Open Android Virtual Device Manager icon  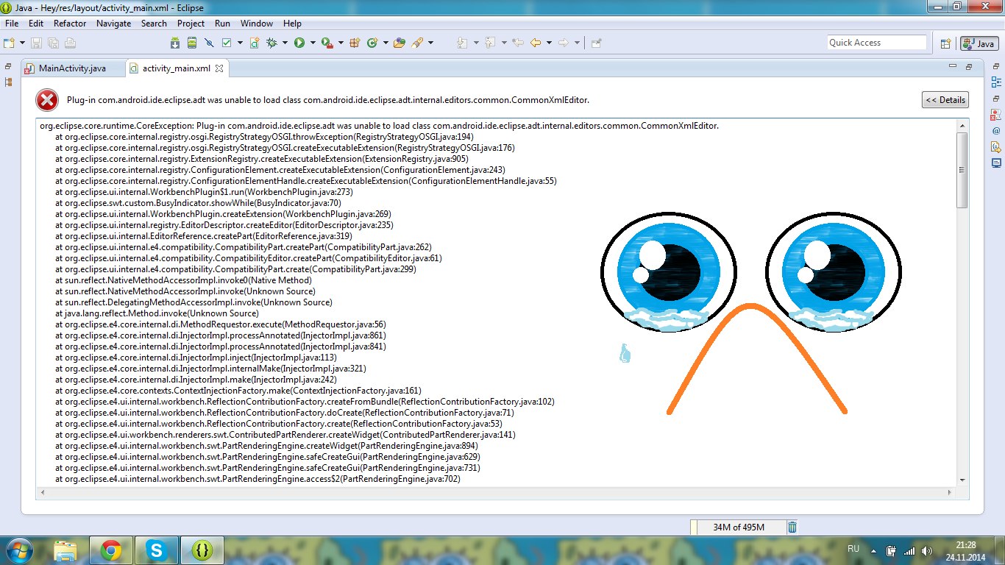pos(192,43)
